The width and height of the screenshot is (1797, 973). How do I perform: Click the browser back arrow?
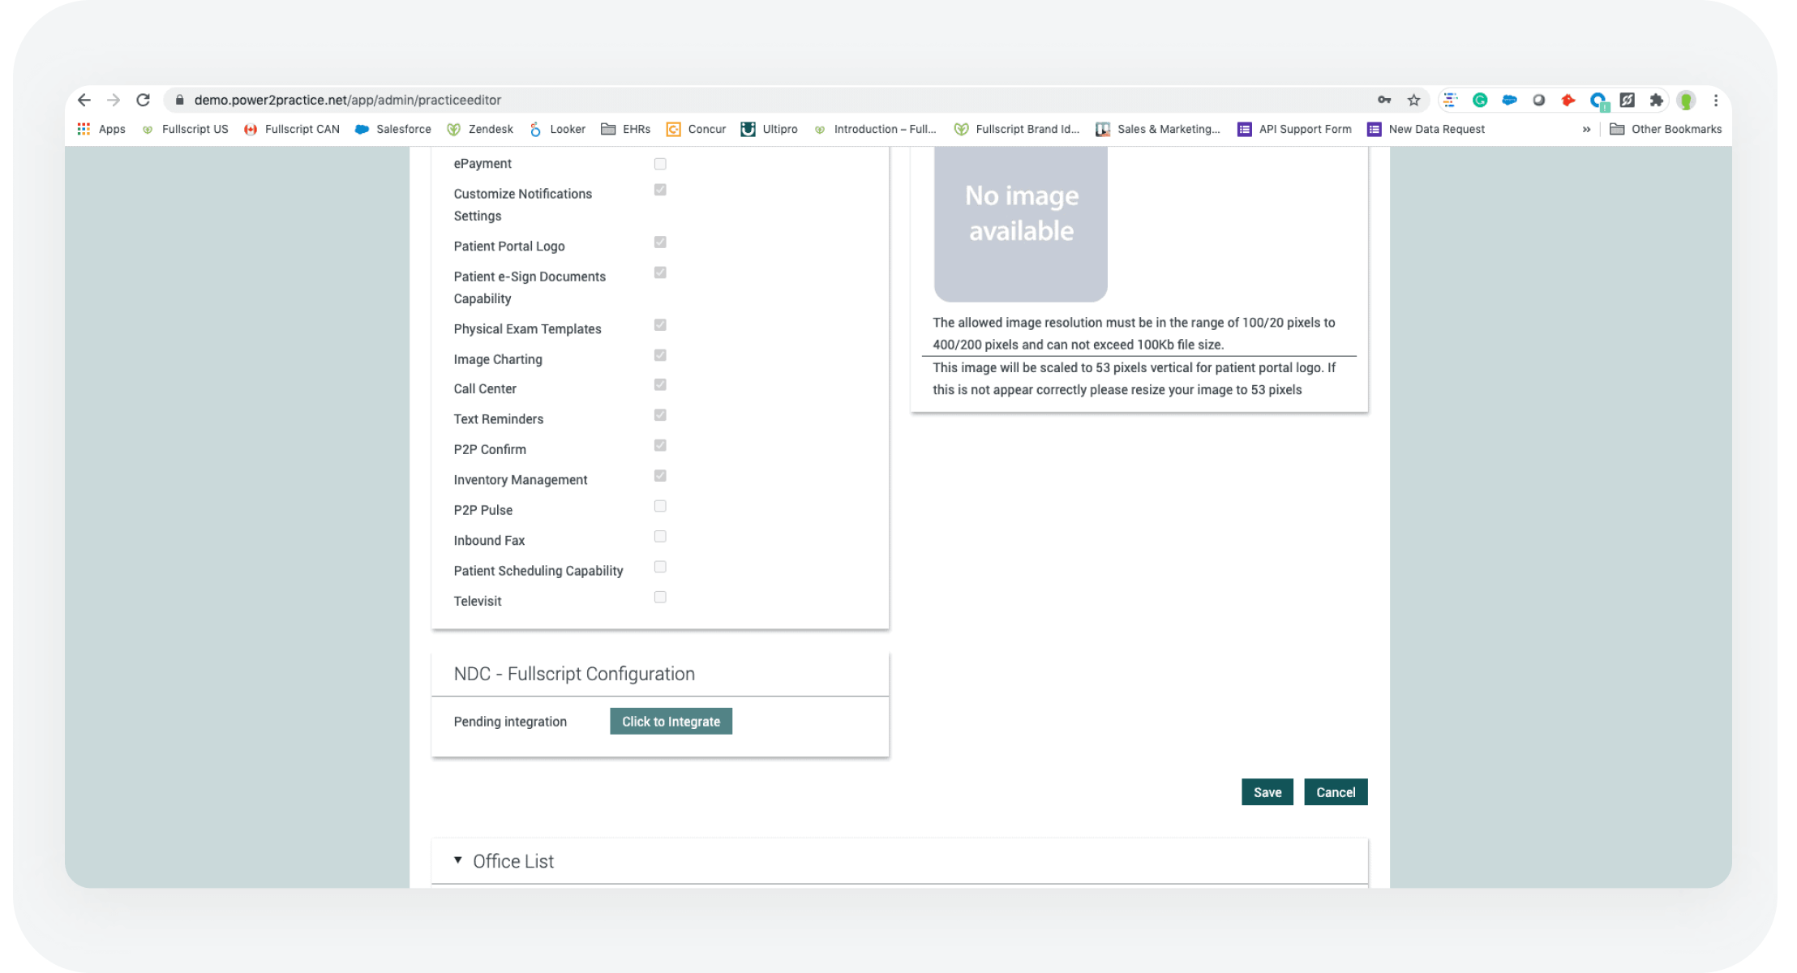tap(84, 100)
